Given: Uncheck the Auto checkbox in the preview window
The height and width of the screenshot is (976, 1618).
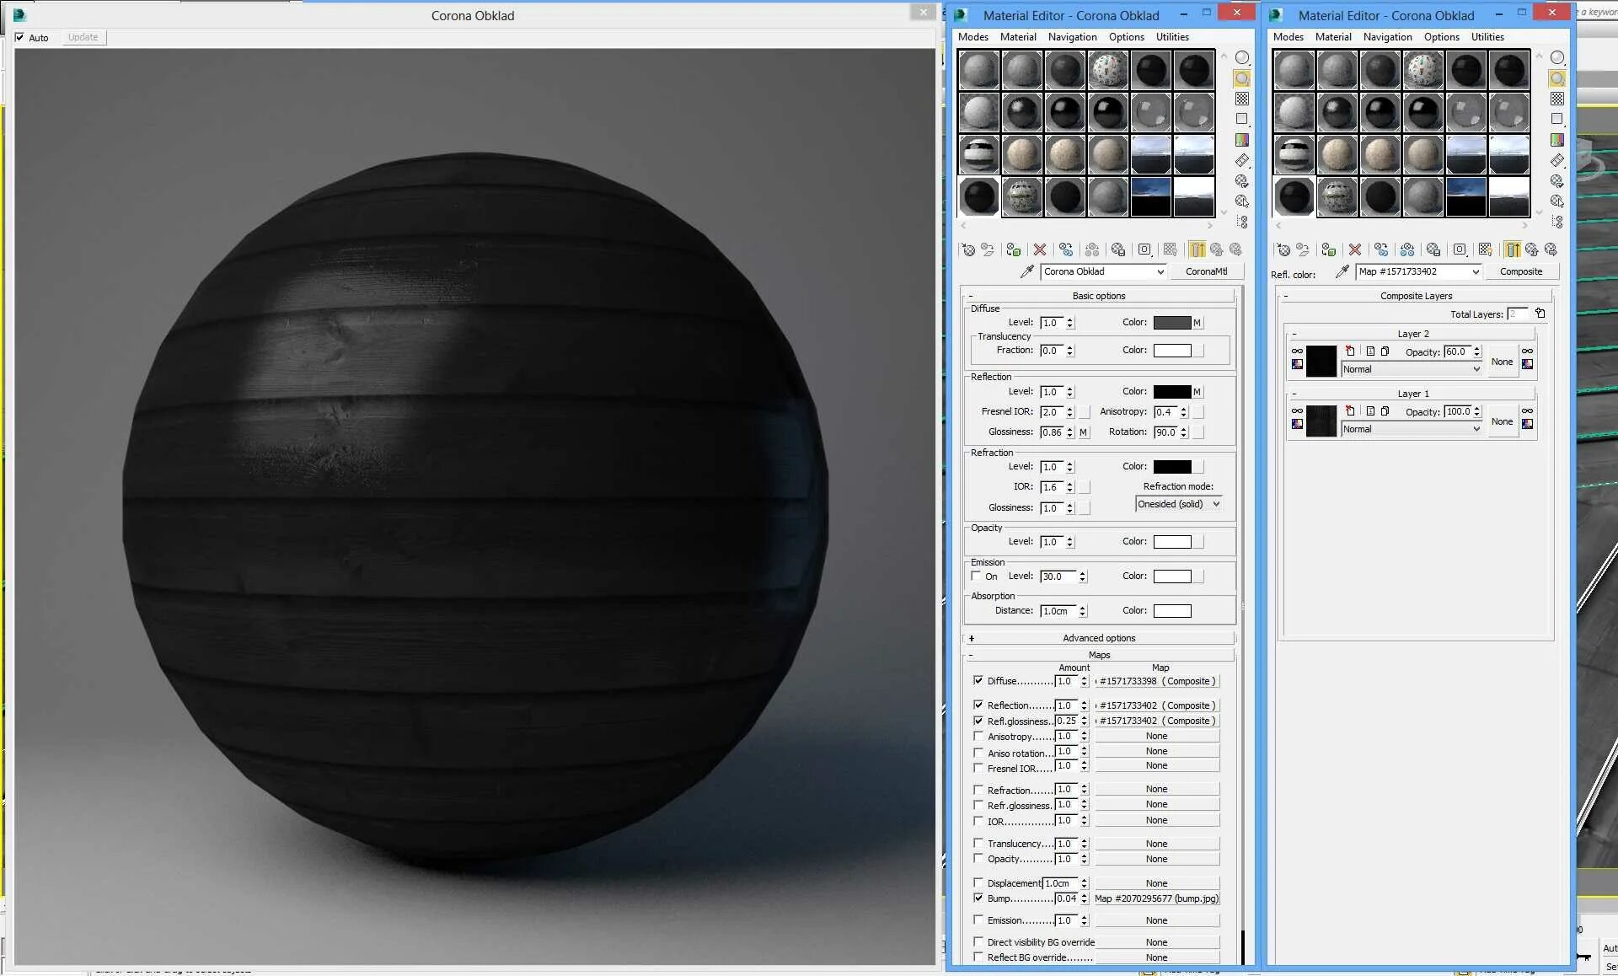Looking at the screenshot, I should click(x=19, y=37).
